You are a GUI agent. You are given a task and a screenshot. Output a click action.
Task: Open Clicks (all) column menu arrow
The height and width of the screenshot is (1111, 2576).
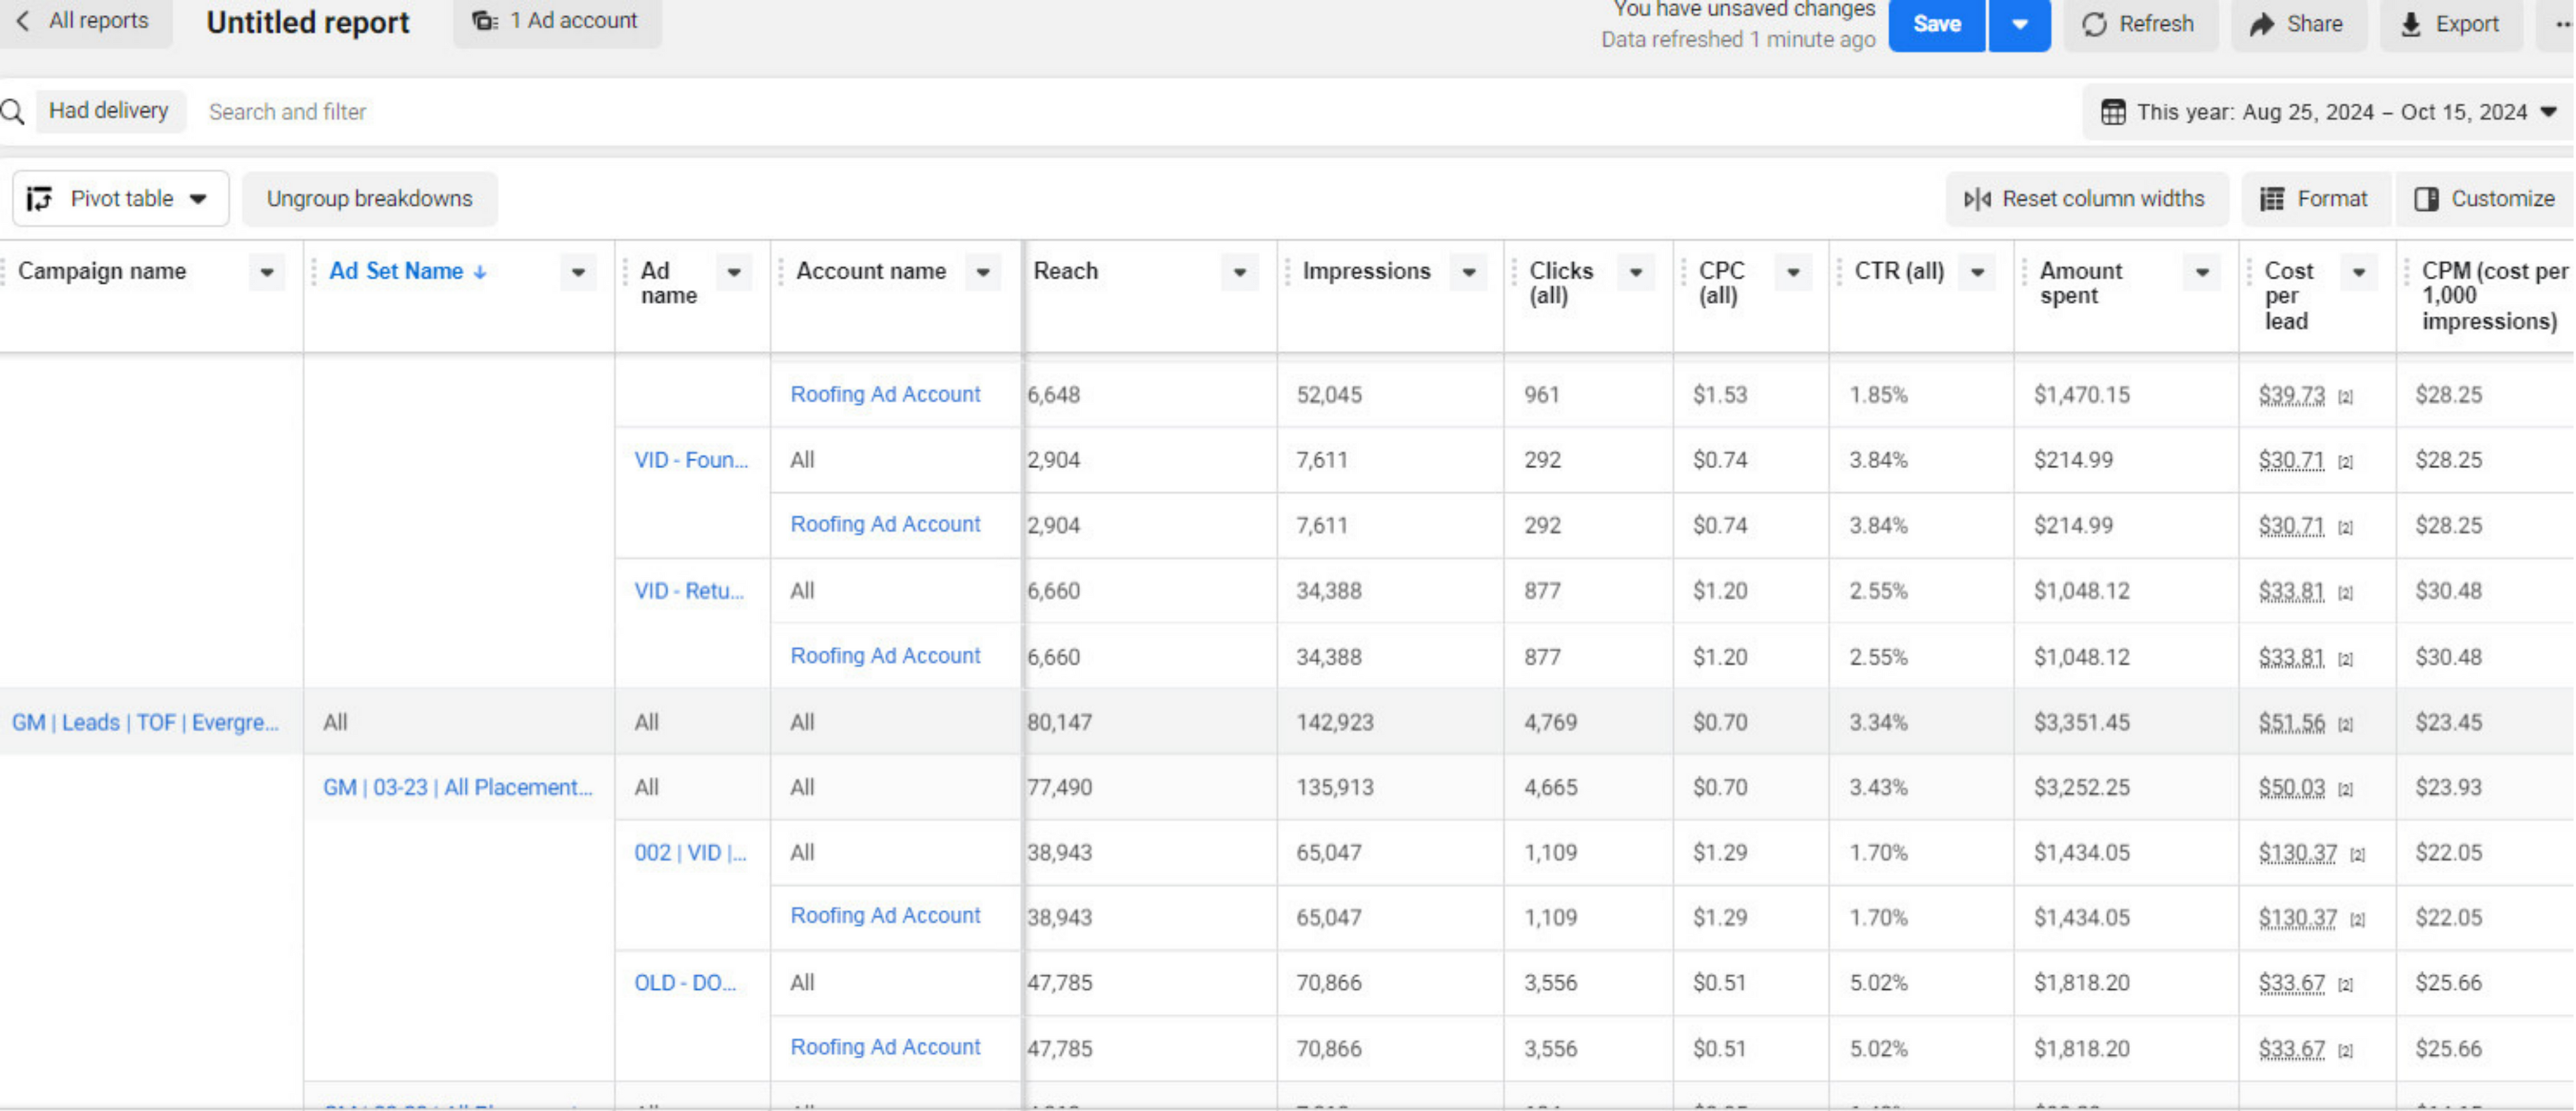tap(1635, 272)
